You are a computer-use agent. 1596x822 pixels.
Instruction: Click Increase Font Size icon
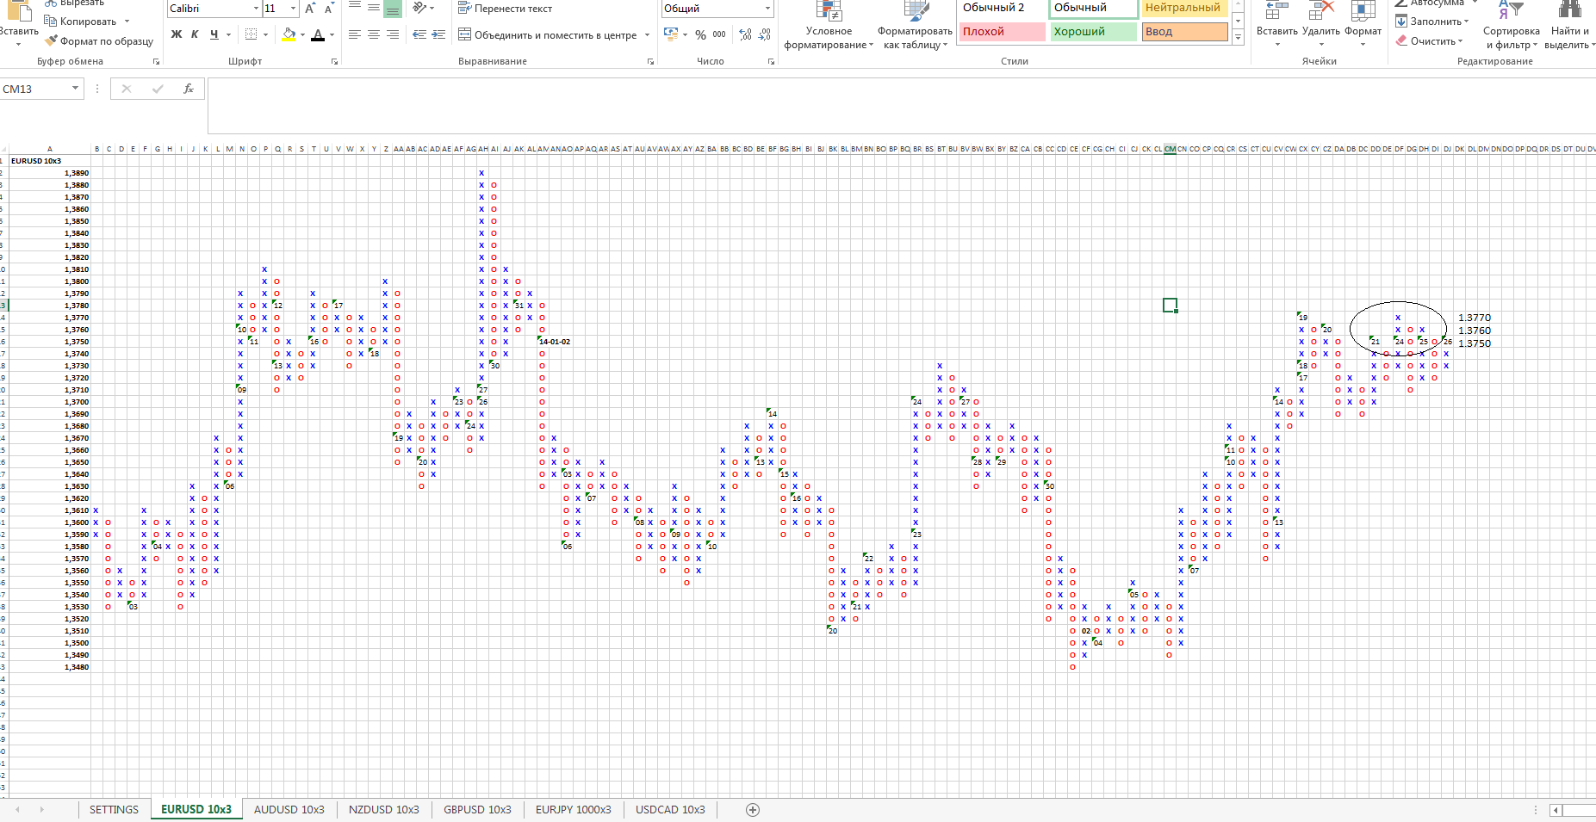pos(310,8)
